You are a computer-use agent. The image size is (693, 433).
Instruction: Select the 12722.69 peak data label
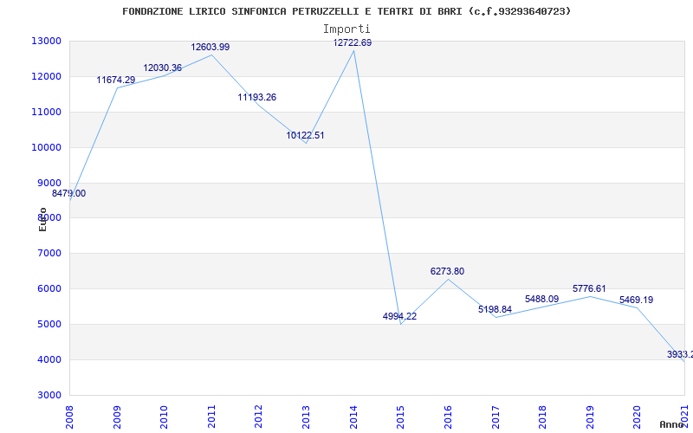pyautogui.click(x=353, y=42)
